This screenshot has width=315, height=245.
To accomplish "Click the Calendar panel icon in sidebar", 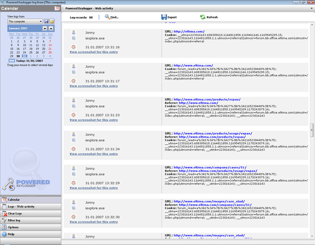I will tap(4, 200).
